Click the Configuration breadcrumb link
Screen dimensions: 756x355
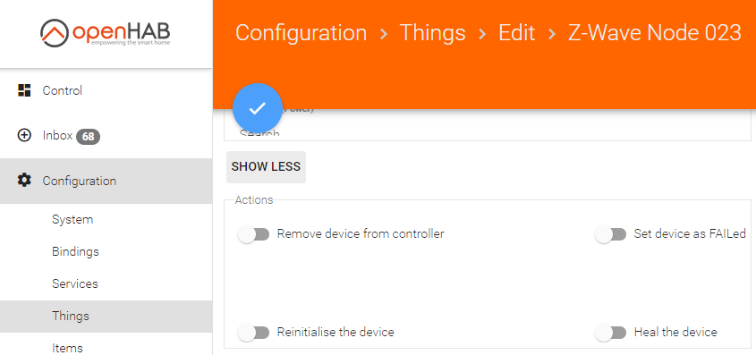pos(301,33)
